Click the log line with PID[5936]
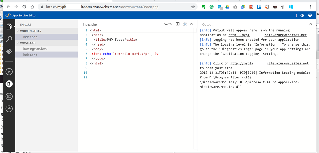 click(255, 73)
